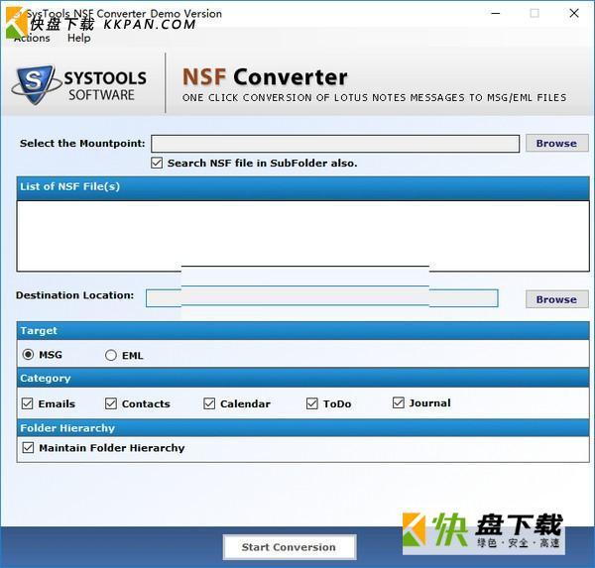This screenshot has width=595, height=568.
Task: Toggle the ToDo category checkbox
Action: coord(312,403)
